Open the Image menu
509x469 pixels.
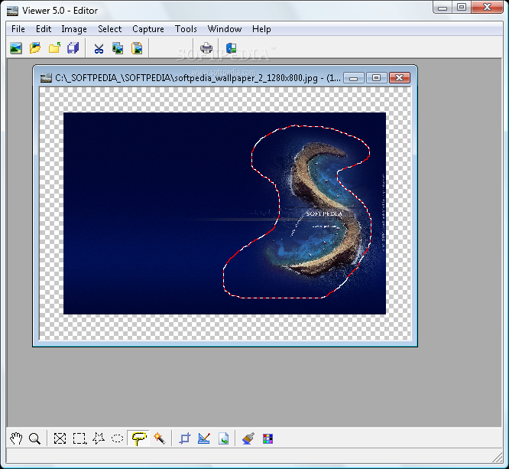point(74,29)
